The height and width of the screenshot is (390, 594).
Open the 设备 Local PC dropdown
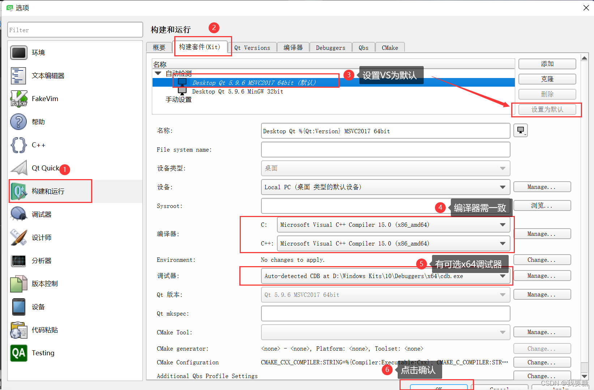pyautogui.click(x=385, y=187)
